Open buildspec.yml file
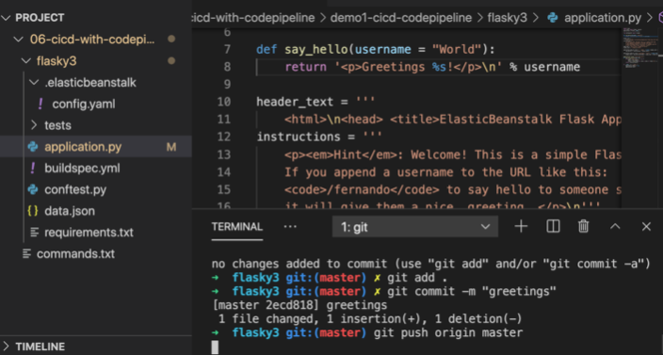 click(83, 169)
